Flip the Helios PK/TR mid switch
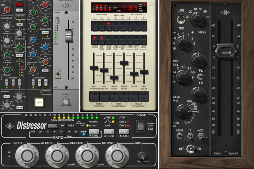 (201, 77)
